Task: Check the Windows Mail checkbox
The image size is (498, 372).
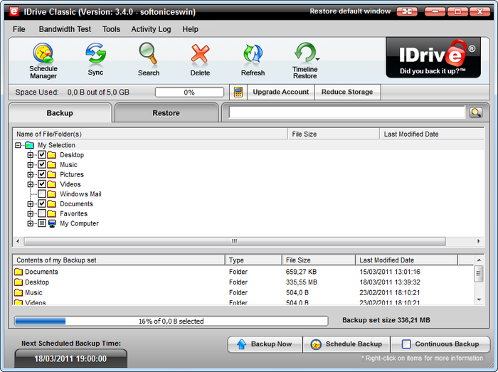Action: coord(42,194)
